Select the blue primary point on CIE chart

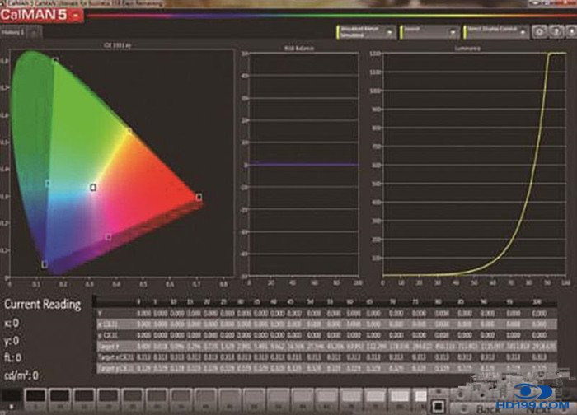(x=45, y=264)
